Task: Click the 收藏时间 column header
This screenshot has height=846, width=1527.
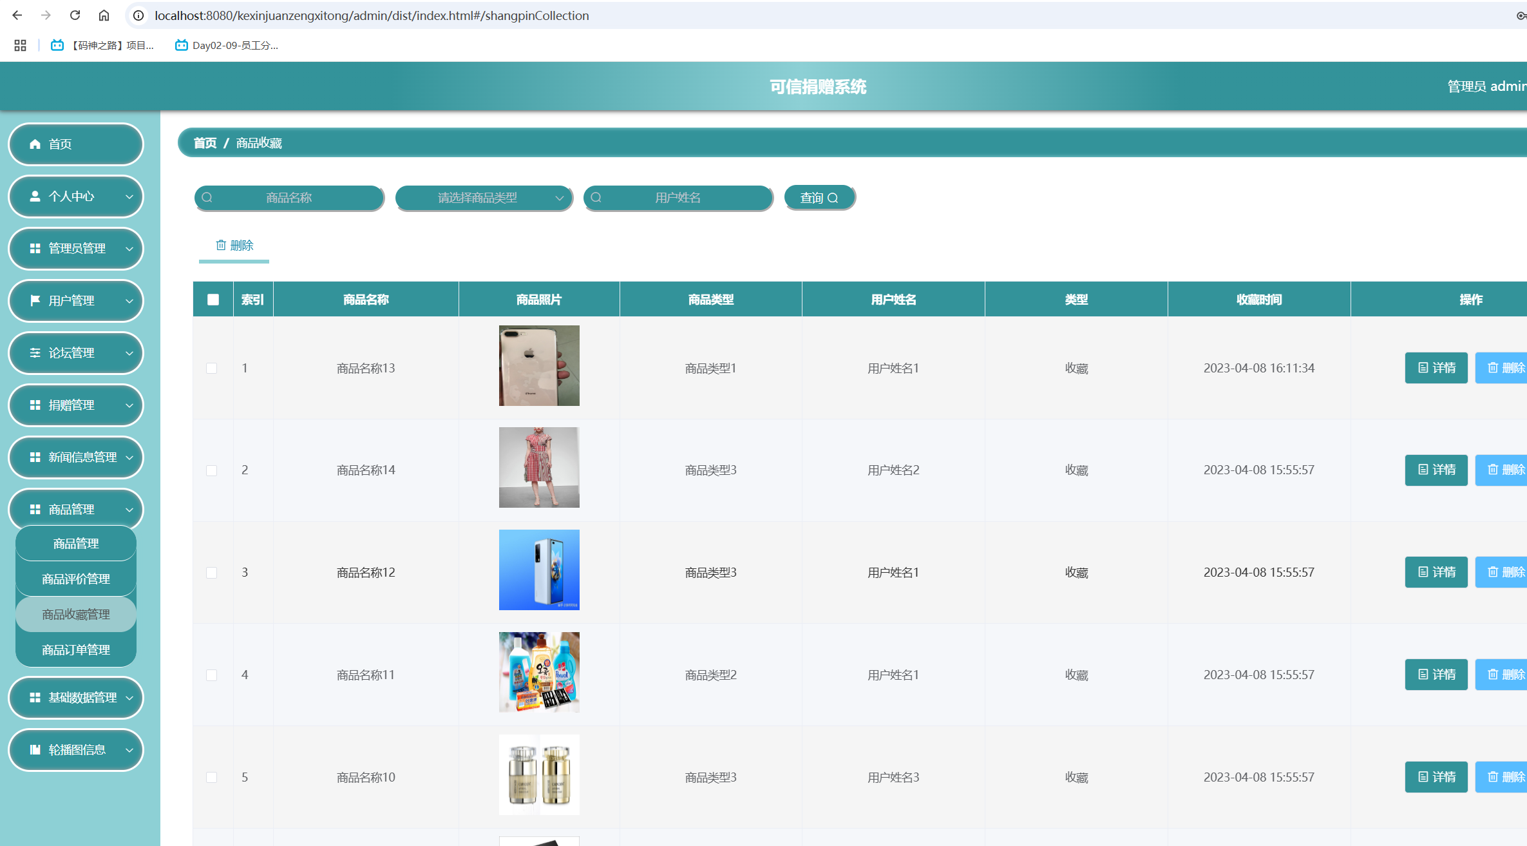Action: click(x=1259, y=300)
